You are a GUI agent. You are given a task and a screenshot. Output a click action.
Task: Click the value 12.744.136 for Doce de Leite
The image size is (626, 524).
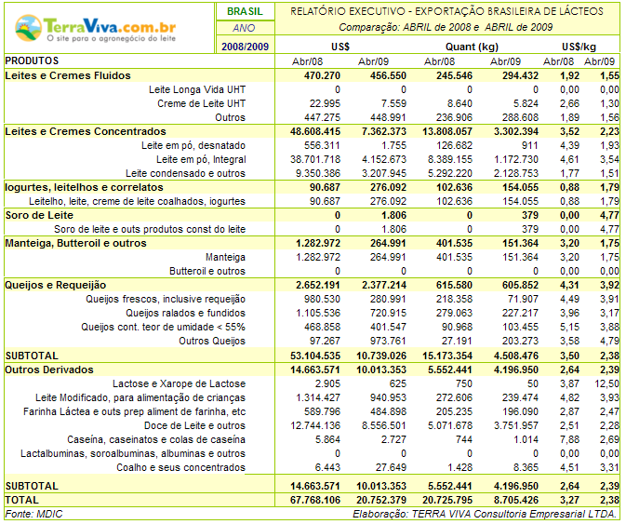(315, 425)
